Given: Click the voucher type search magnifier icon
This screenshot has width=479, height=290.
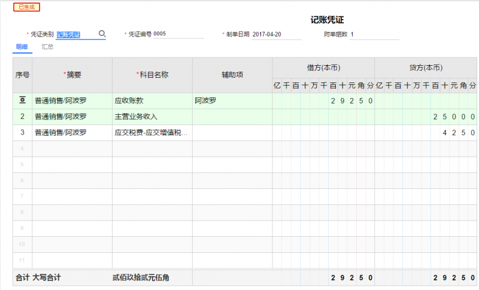Looking at the screenshot, I should [102, 33].
